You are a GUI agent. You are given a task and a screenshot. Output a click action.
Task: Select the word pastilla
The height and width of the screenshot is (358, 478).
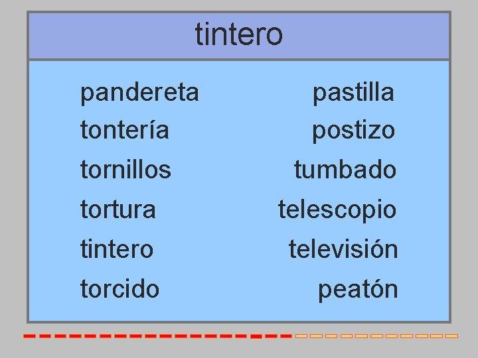click(x=354, y=93)
